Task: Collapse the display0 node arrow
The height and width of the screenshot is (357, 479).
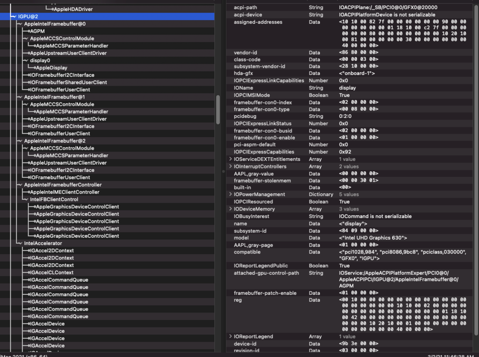Action: tap(26, 60)
